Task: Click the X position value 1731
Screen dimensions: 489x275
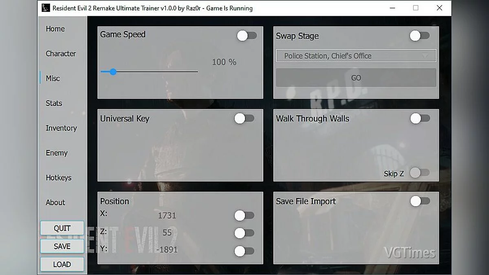Action: 167,216
